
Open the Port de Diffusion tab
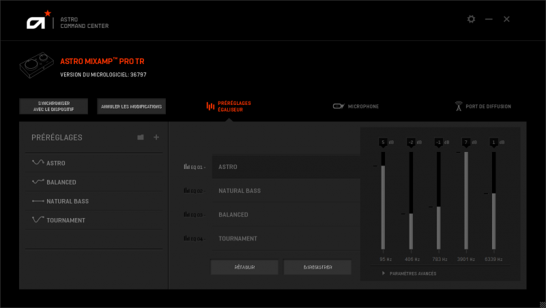click(x=483, y=106)
